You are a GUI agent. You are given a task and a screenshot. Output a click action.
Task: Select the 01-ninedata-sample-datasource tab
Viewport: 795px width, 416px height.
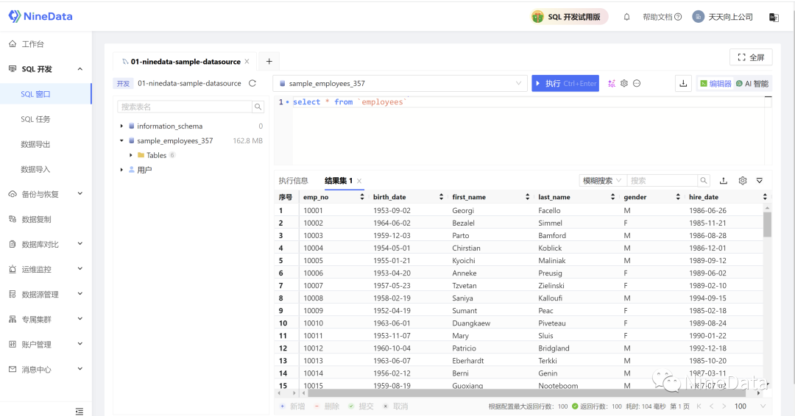click(185, 61)
